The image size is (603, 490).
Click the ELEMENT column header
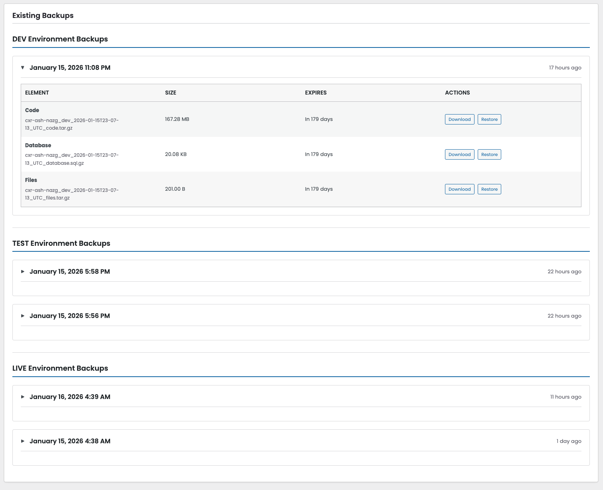pyautogui.click(x=37, y=93)
